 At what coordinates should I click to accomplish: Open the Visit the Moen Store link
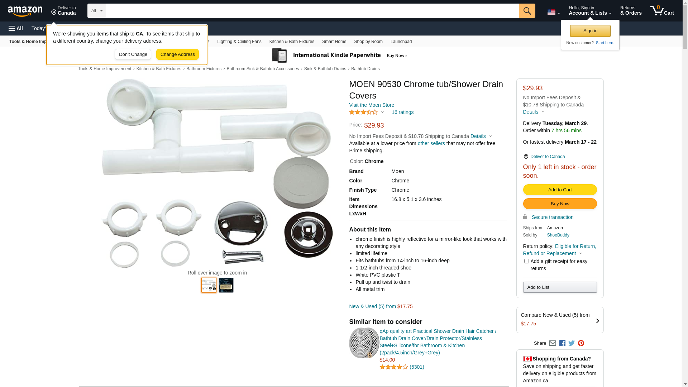point(372,105)
